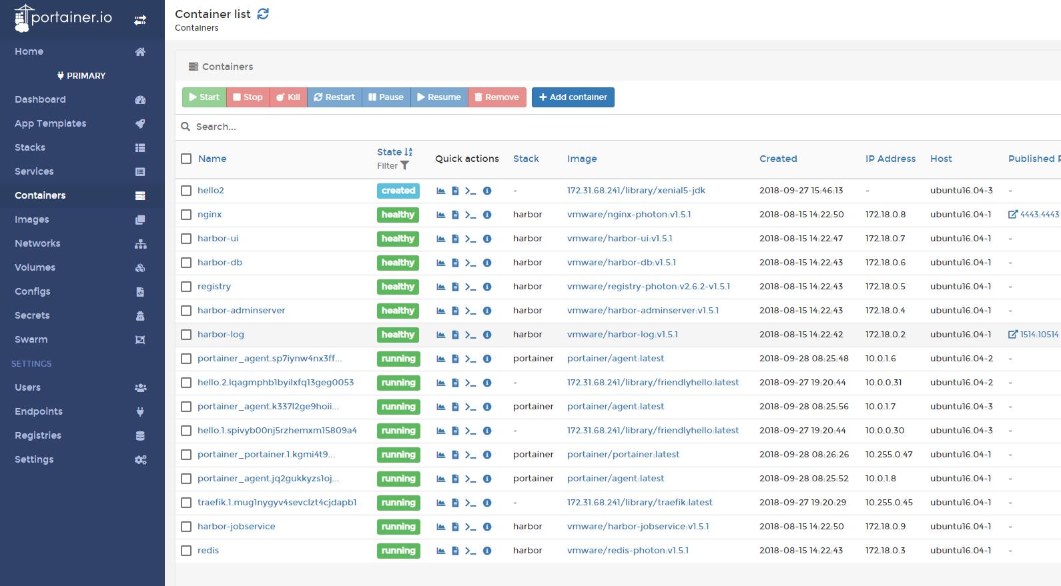Screen dimensions: 1061x586
Task: Click the Networks sitemap icon in sidebar
Action: click(140, 244)
